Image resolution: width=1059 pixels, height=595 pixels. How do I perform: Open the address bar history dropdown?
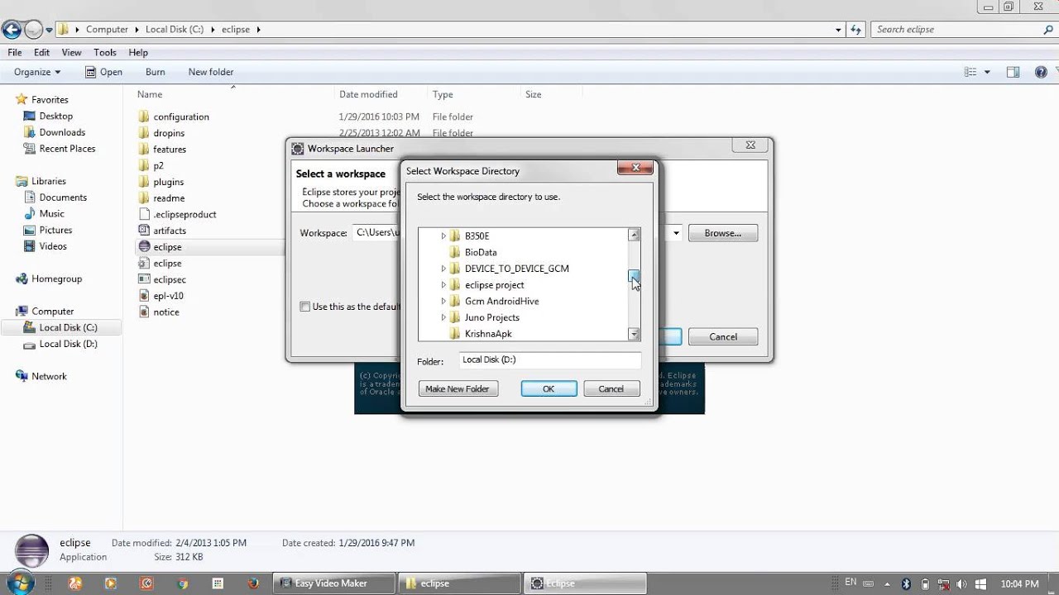[838, 30]
